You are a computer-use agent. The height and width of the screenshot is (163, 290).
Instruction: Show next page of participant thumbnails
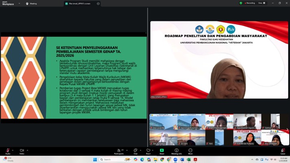287,130
